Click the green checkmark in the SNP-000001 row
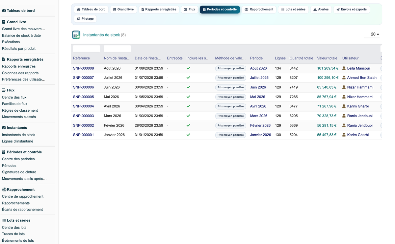 pos(188,135)
